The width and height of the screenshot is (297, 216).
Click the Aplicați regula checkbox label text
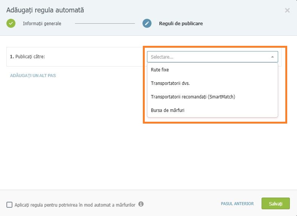tap(75, 205)
